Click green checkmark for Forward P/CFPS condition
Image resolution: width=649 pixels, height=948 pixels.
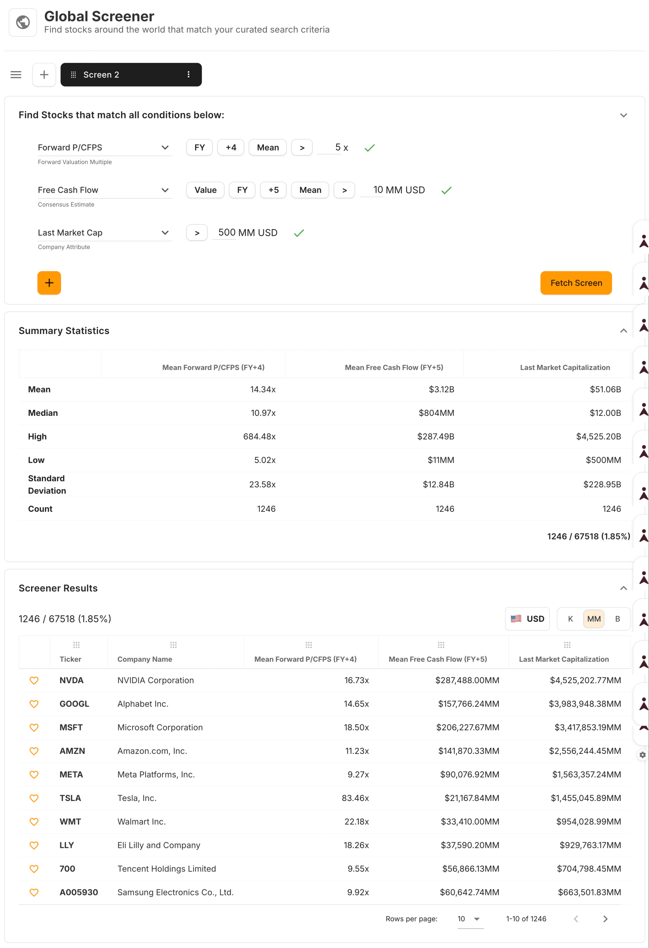[x=369, y=148]
